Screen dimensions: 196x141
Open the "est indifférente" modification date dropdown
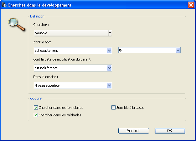(x=73, y=68)
